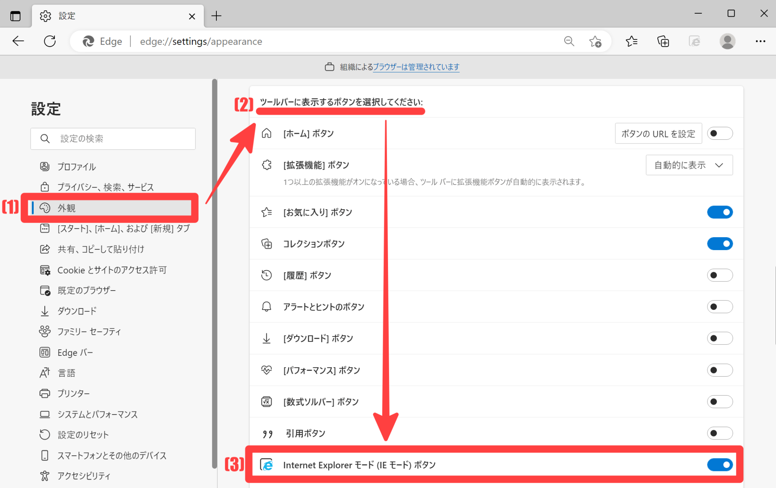
Task: Click the refresh page icon
Action: pos(50,41)
